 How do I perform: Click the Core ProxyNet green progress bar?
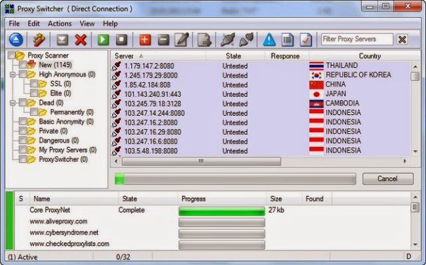point(222,211)
